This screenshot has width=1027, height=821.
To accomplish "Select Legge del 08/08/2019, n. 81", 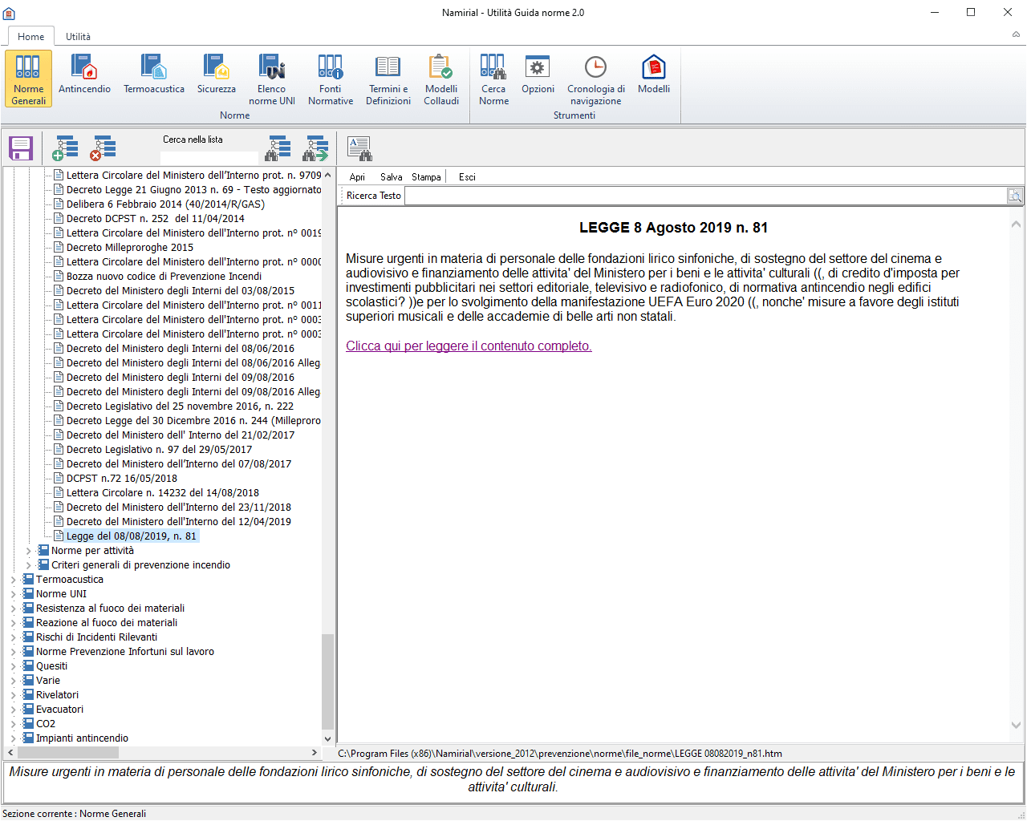I will (132, 536).
